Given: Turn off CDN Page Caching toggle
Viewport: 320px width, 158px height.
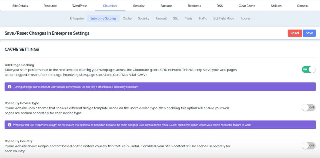Looking at the screenshot, I should [x=308, y=69].
